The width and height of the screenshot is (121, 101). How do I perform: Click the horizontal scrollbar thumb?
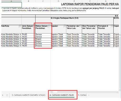pyautogui.click(x=55, y=92)
